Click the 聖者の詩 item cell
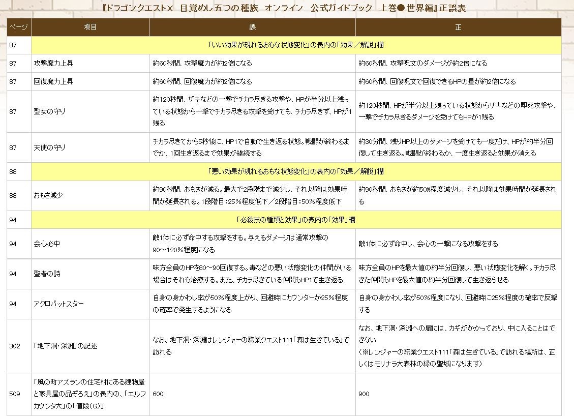This screenshot has height=416, width=574. [x=90, y=274]
